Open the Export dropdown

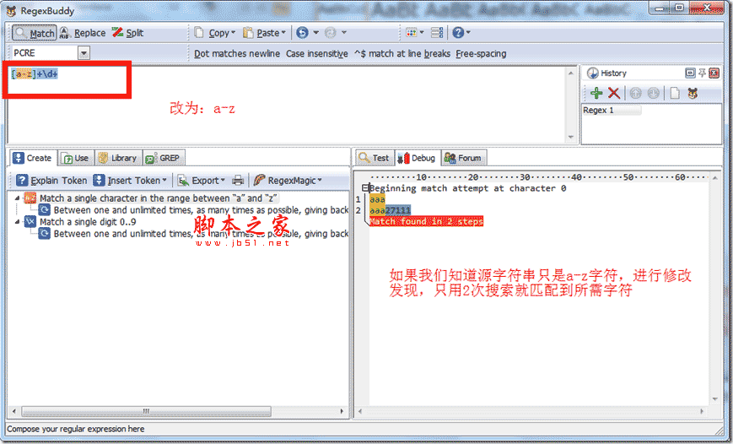pos(202,181)
